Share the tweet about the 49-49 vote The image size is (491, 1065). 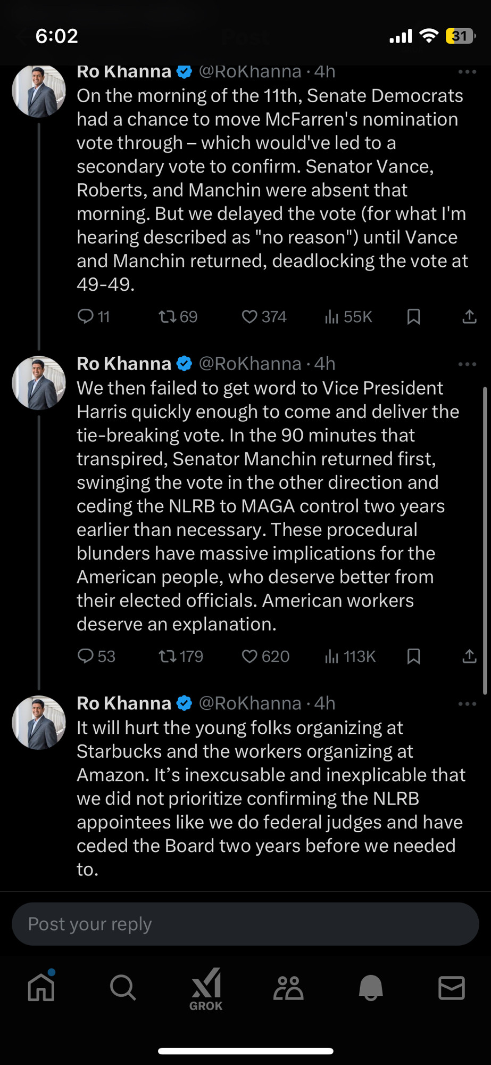(x=469, y=317)
